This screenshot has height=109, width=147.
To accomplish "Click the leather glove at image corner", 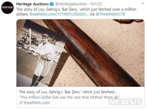I will coord(129,21).
